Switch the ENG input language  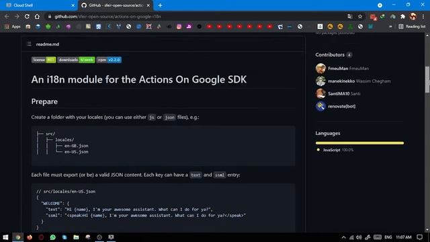tap(388, 237)
